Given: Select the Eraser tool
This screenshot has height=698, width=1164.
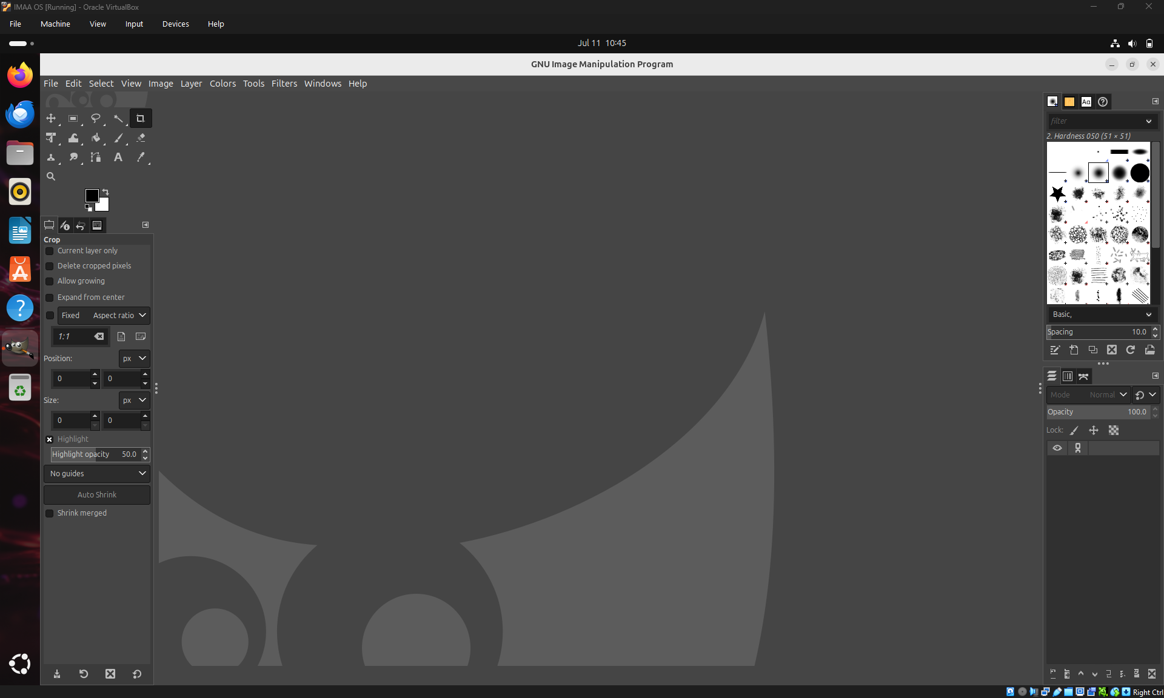Looking at the screenshot, I should coord(141,138).
